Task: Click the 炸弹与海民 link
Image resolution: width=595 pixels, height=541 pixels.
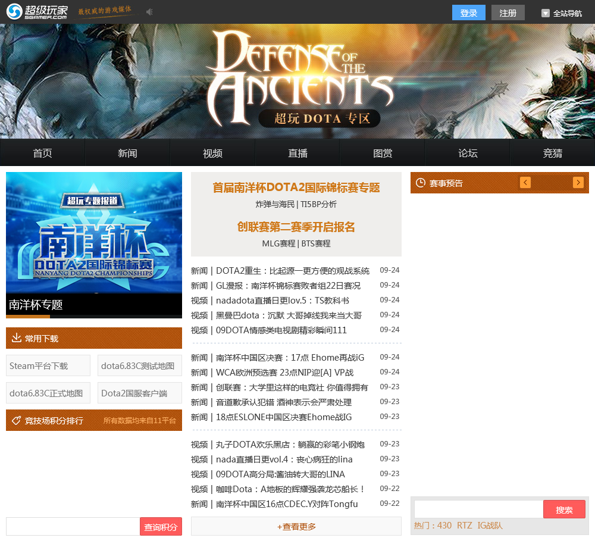Action: 275,204
